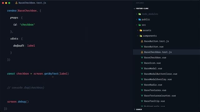Click the public folder icon
Screen dimensions: 200x112
click(140, 19)
